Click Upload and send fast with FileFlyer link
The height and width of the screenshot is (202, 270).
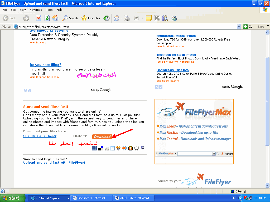coord(54,163)
